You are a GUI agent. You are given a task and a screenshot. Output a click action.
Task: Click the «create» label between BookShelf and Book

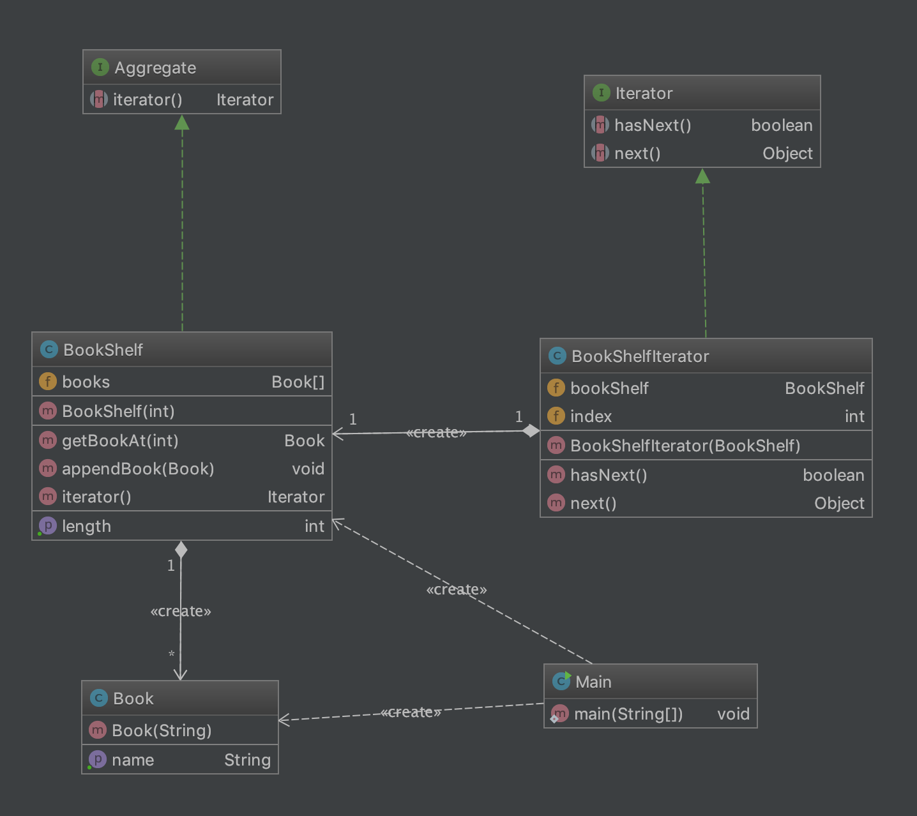181,611
